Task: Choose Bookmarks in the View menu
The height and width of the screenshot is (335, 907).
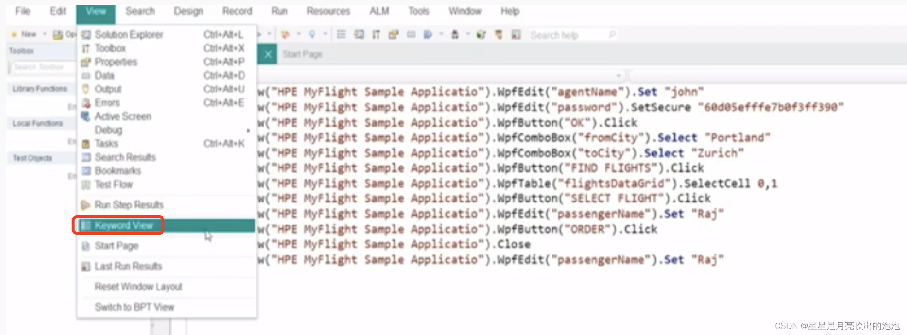Action: point(166,171)
